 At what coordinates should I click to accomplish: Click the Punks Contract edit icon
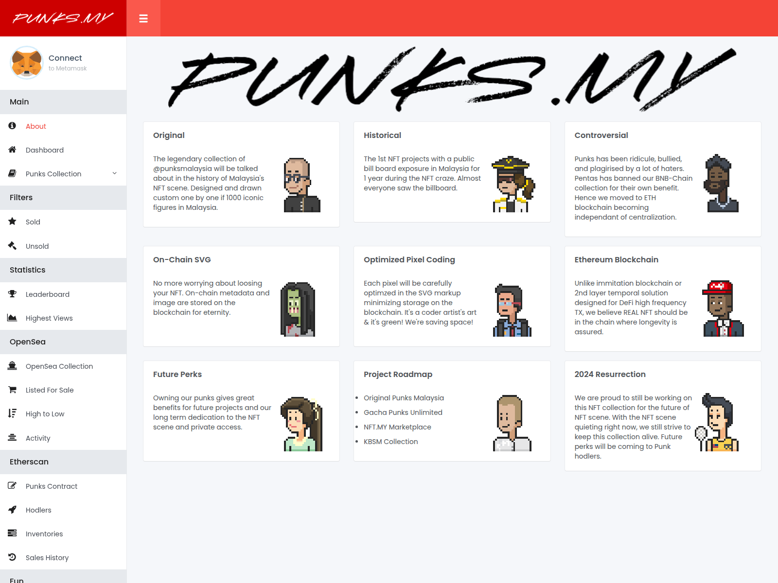click(x=12, y=486)
